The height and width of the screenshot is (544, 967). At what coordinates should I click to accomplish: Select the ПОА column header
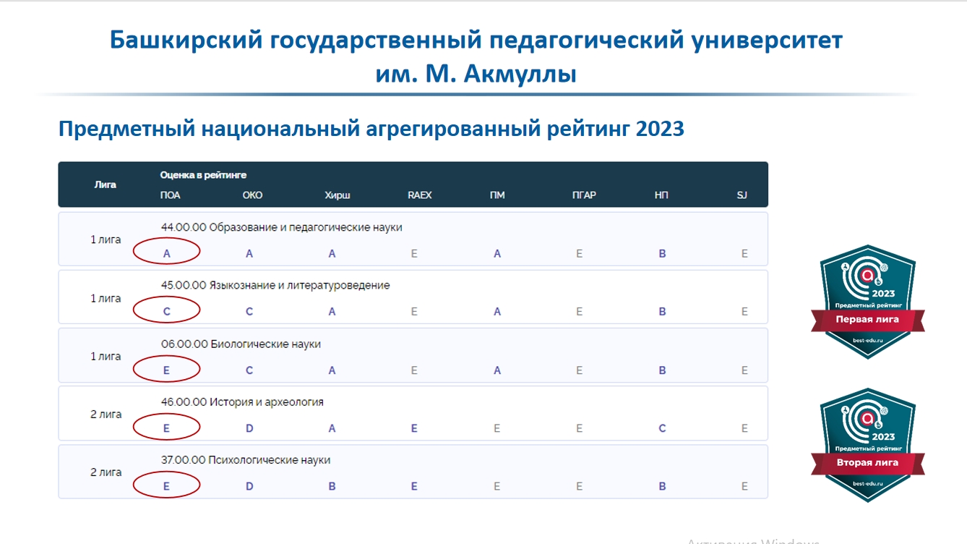click(x=171, y=195)
